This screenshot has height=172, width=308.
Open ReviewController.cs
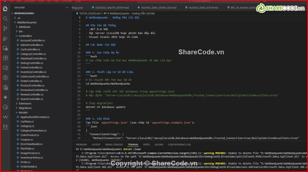tap(32, 94)
